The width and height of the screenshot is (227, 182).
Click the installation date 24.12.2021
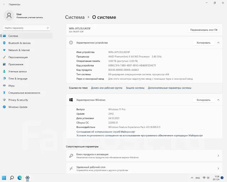(114, 118)
